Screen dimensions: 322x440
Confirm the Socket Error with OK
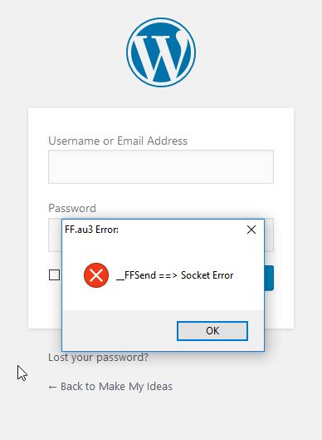pos(212,331)
